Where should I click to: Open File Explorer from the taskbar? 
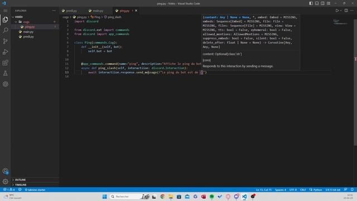[x=171, y=197]
